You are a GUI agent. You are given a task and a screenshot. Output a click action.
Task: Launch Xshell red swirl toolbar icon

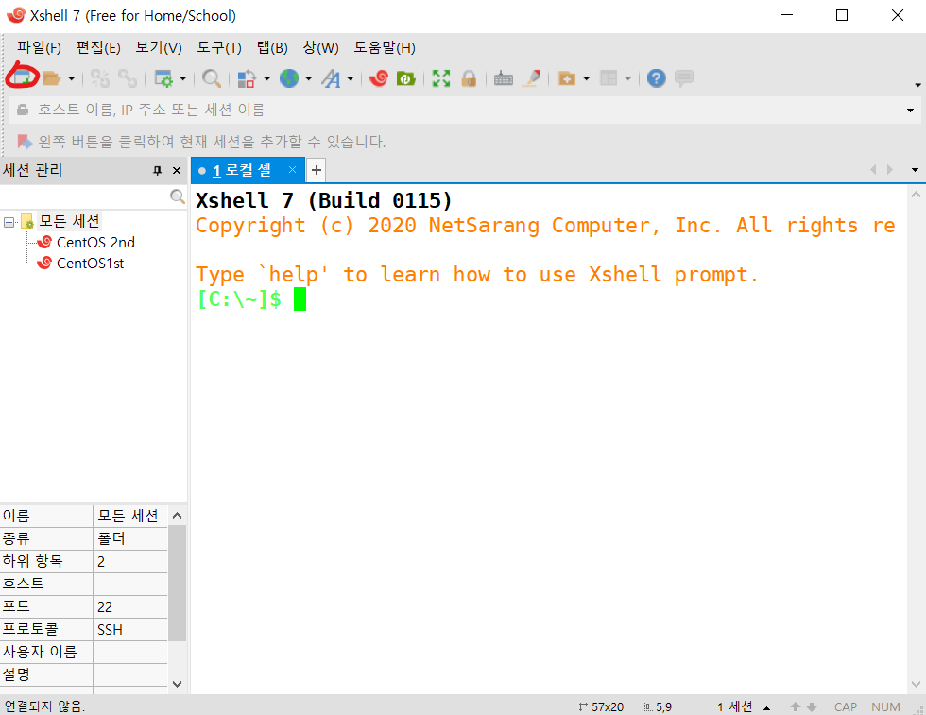(x=379, y=78)
